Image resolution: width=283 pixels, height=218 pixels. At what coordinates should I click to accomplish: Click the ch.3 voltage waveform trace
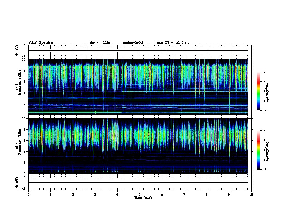[x=138, y=183]
